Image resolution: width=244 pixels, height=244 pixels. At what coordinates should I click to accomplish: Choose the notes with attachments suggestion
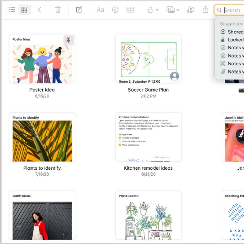pos(232,72)
